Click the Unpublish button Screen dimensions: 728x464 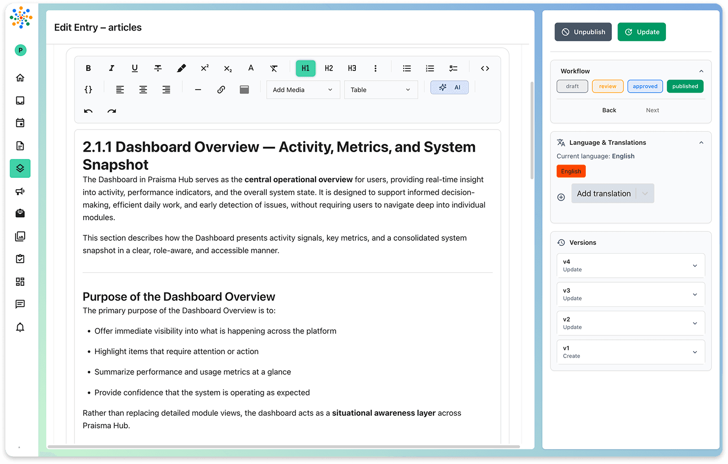583,32
